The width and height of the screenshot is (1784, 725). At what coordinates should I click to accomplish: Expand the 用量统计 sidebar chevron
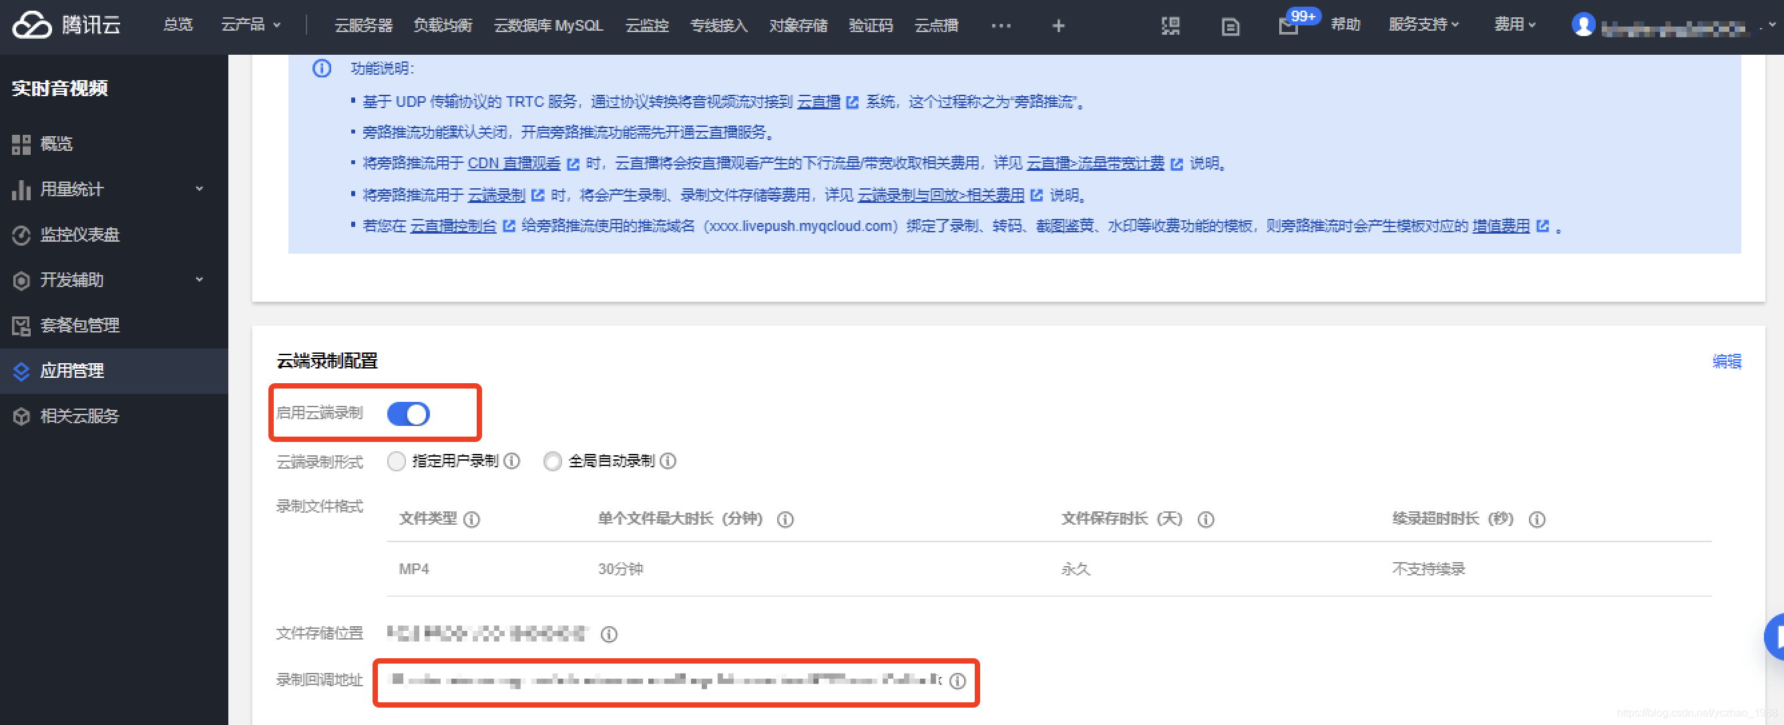tap(200, 189)
